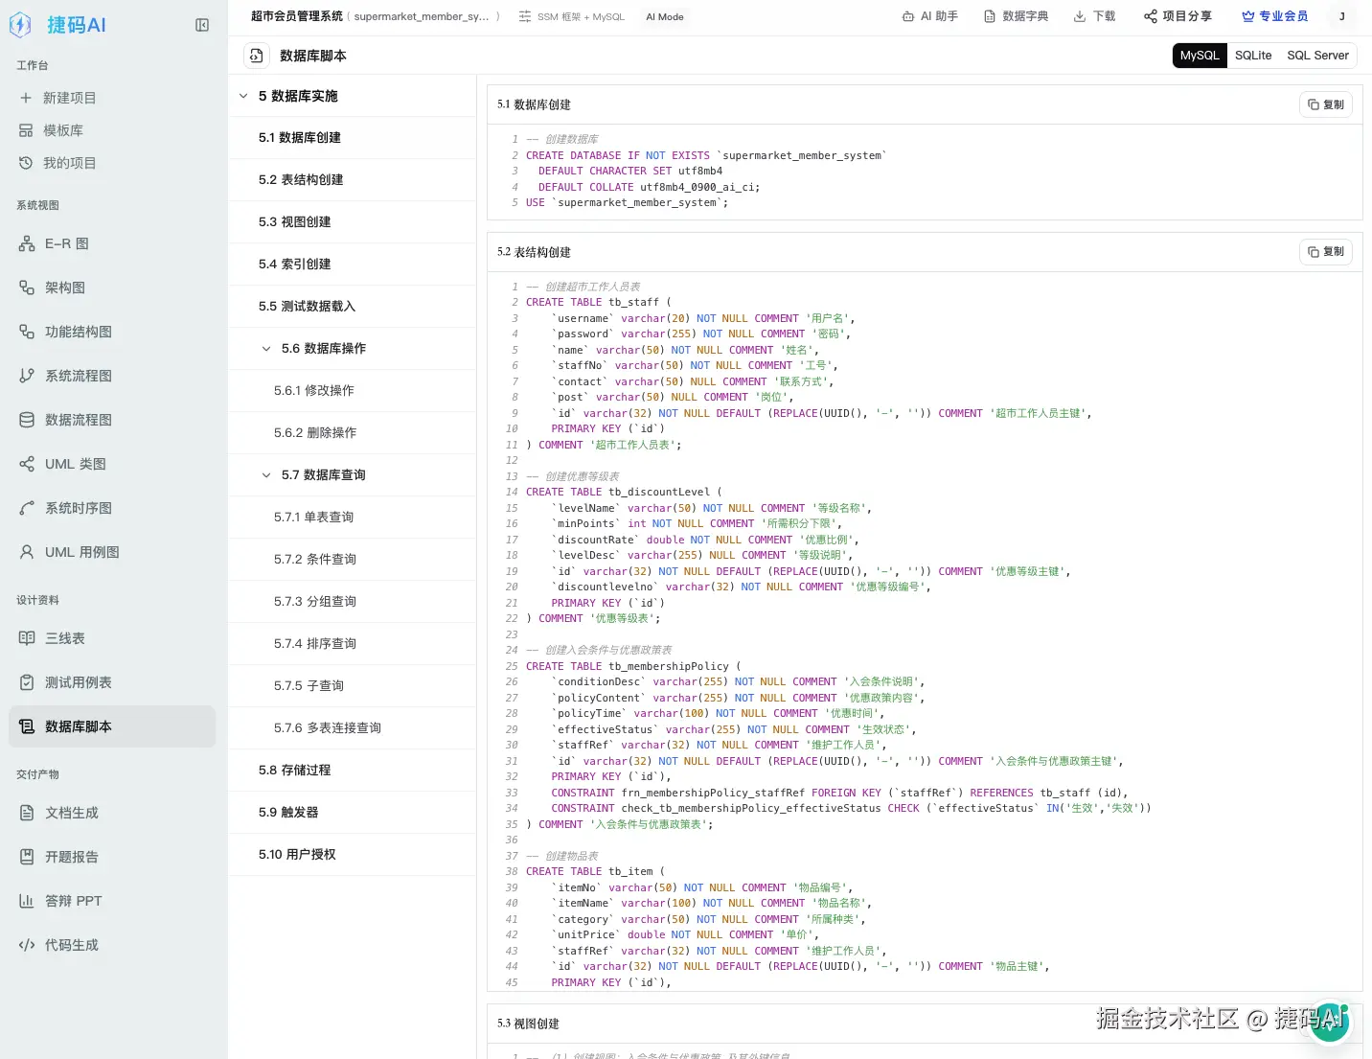
Task: Select 5.3 视图创建 outline item
Action: tap(353, 222)
